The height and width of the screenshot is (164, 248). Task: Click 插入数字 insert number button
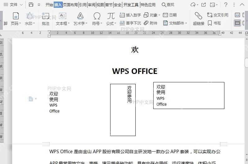pos(130,15)
